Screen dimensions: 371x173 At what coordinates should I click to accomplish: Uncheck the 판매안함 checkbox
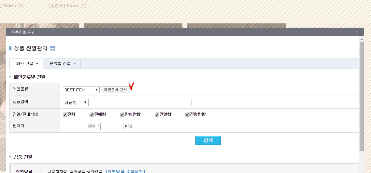(x=122, y=114)
